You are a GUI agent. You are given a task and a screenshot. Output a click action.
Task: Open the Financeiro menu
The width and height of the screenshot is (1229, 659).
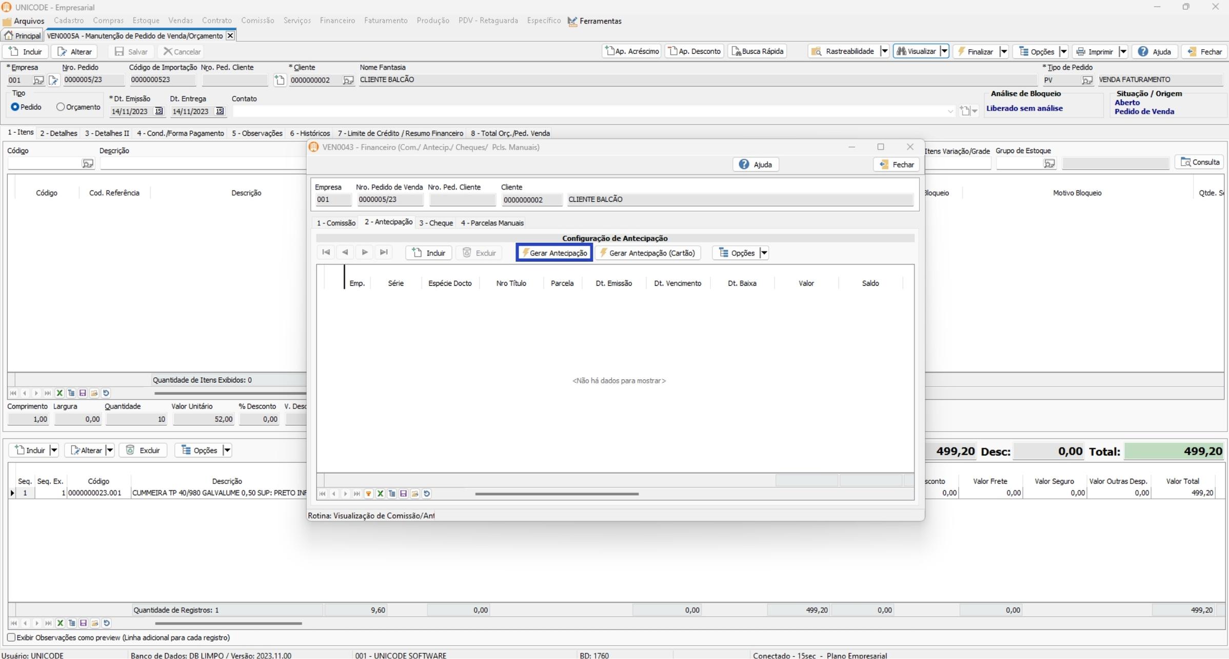[337, 20]
